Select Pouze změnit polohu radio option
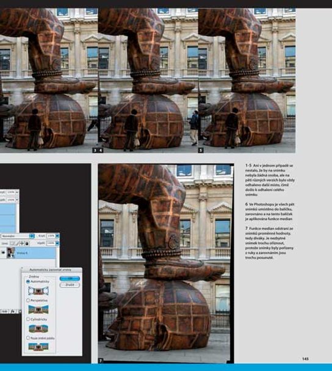 pos(28,338)
